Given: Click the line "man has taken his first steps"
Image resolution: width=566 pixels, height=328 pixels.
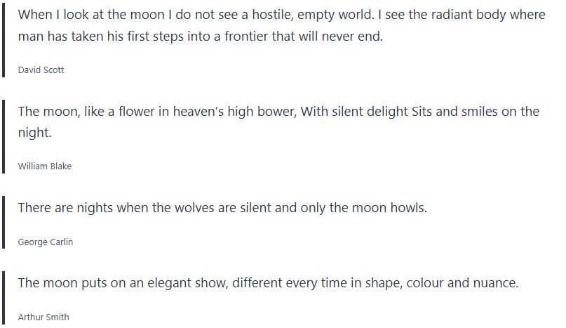Looking at the screenshot, I should 201,37.
